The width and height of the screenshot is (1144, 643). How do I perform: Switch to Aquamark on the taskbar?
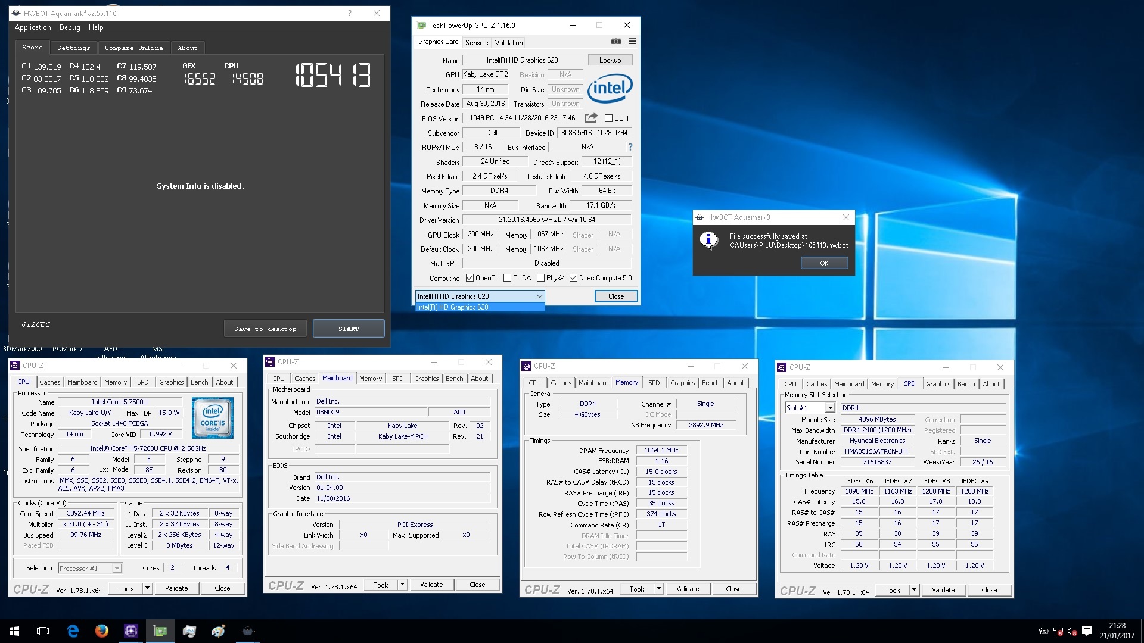tap(248, 631)
